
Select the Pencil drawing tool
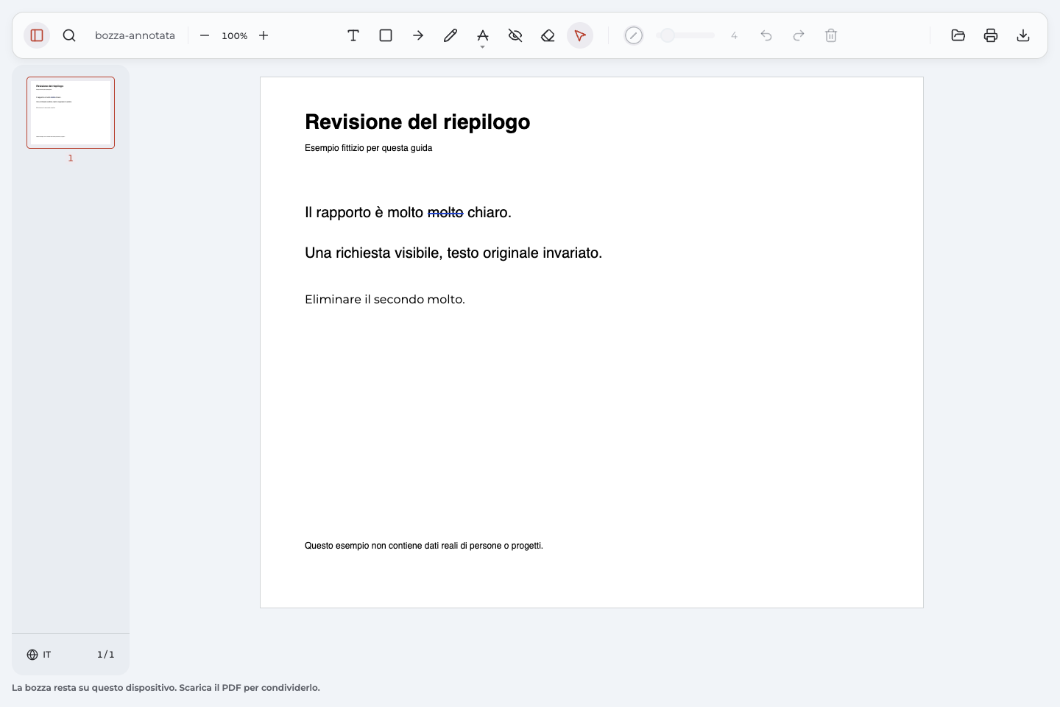coord(451,35)
